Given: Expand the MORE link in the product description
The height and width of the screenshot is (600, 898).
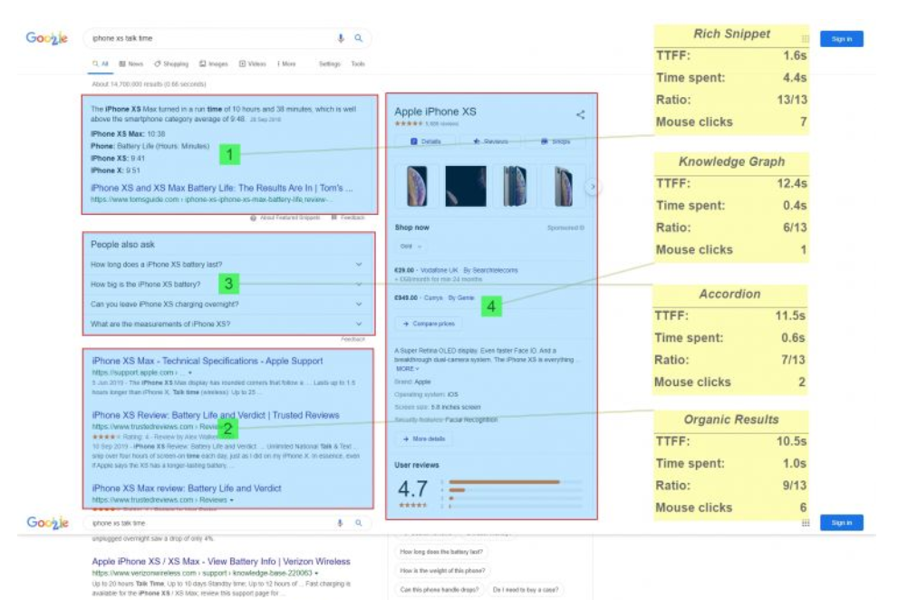Looking at the screenshot, I should [408, 369].
